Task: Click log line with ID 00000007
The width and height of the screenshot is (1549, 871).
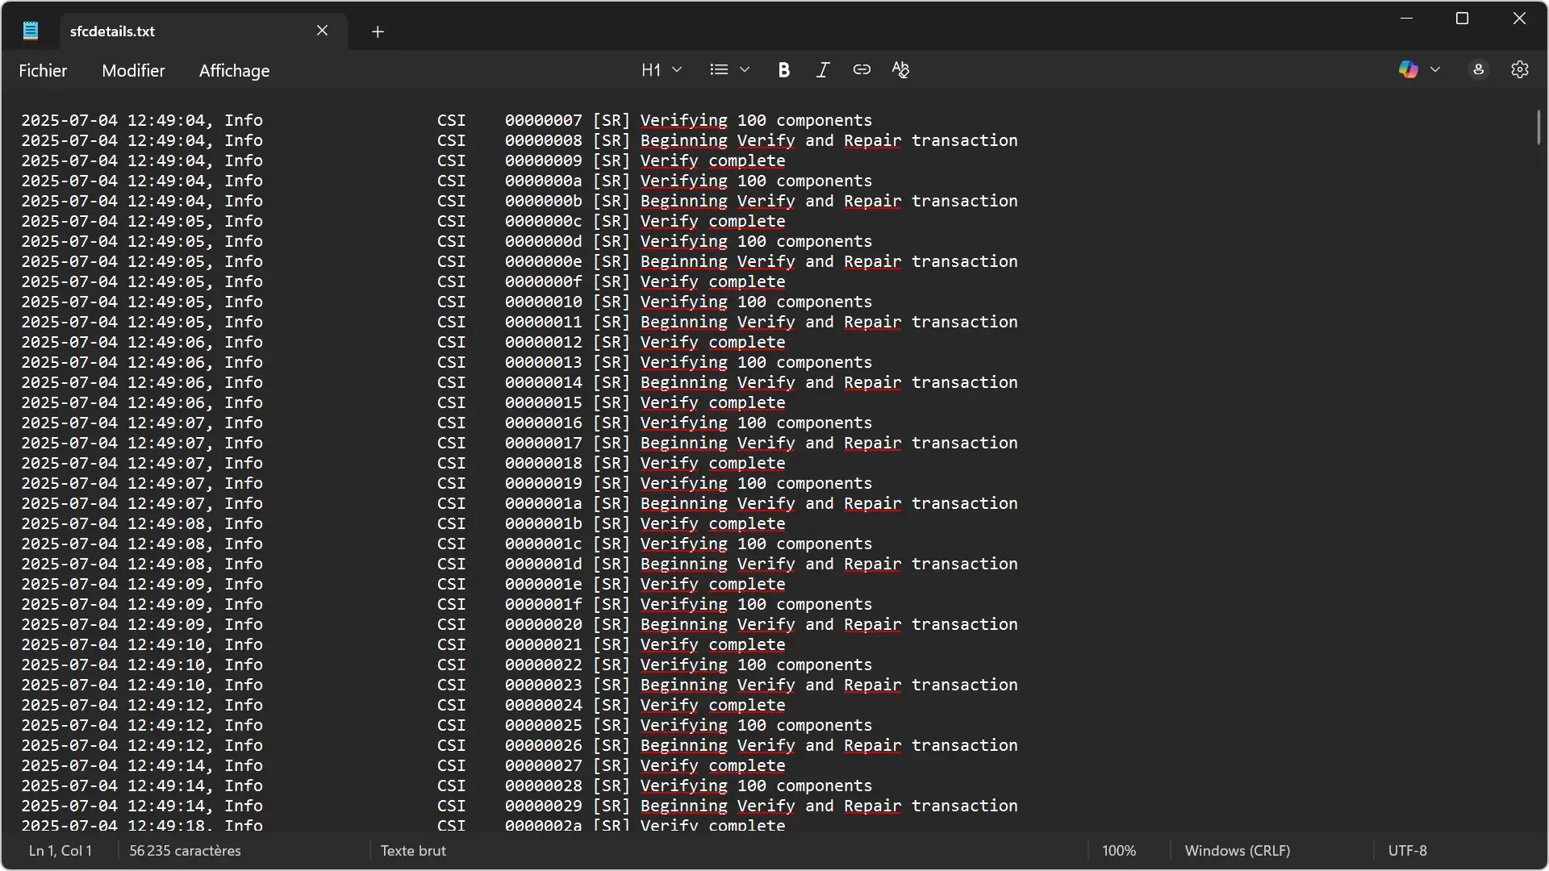Action: pos(446,120)
